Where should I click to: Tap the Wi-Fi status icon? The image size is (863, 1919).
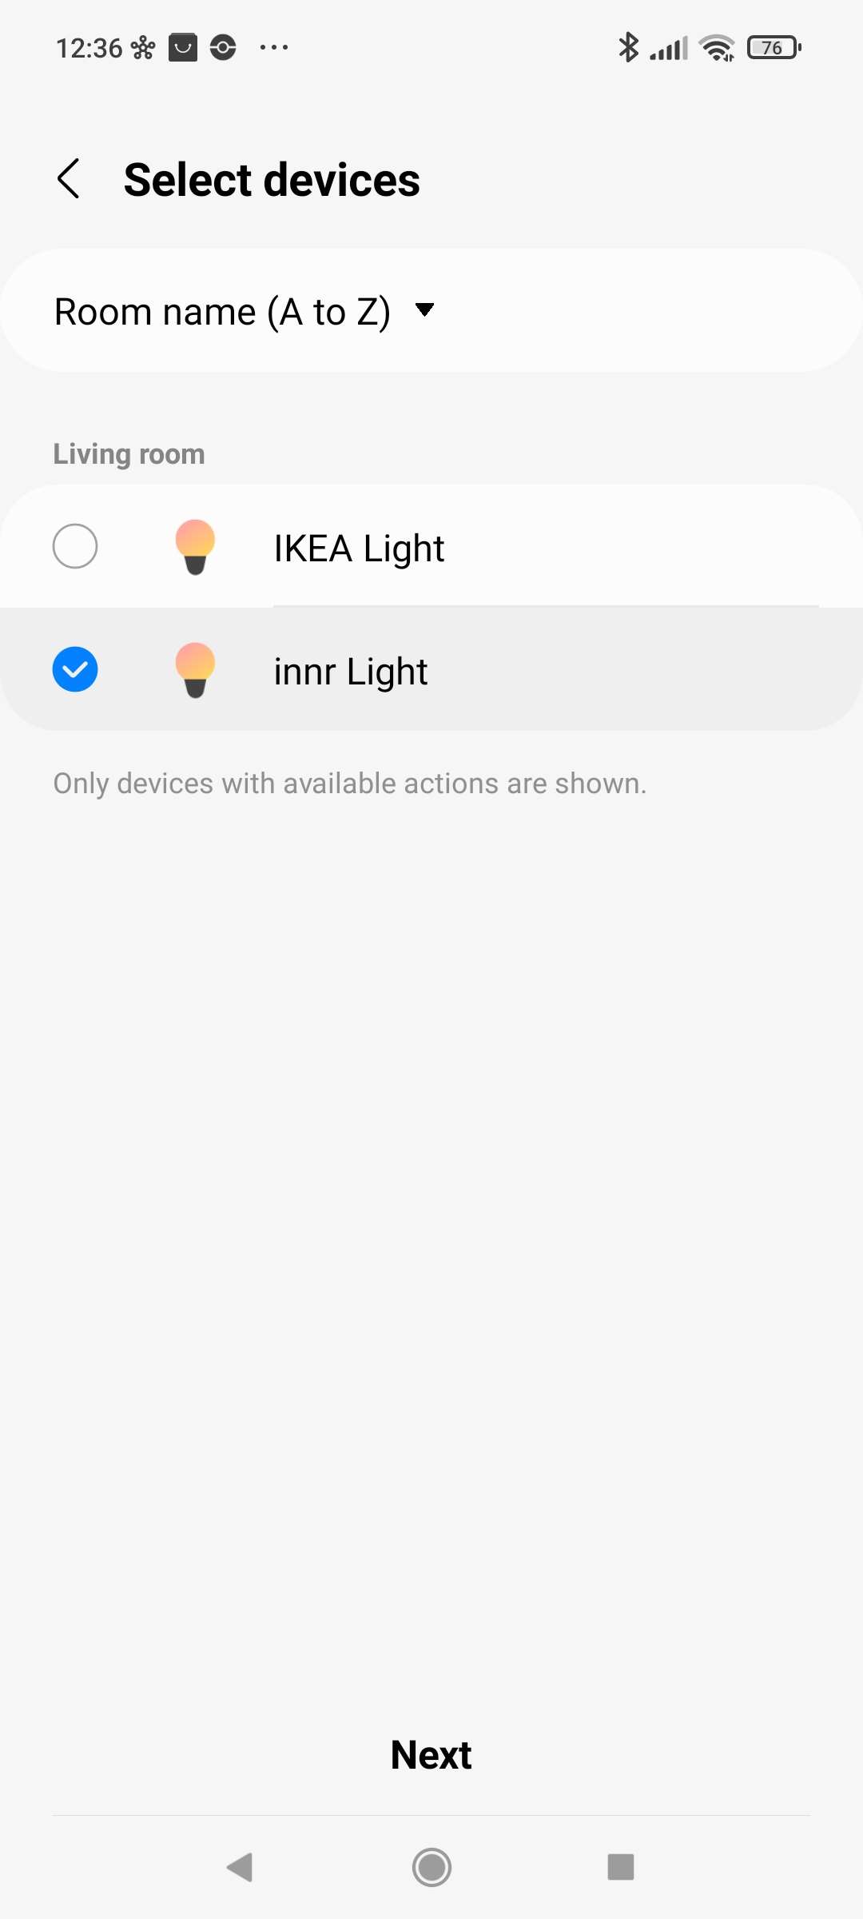click(717, 48)
